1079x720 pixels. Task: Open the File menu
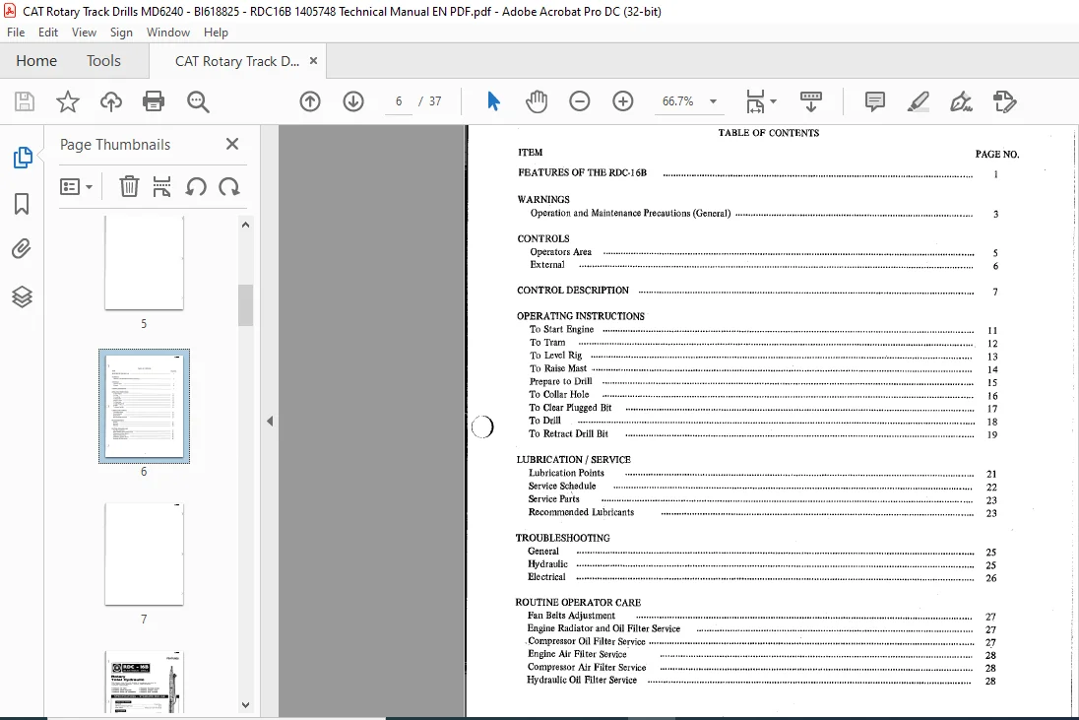(16, 33)
